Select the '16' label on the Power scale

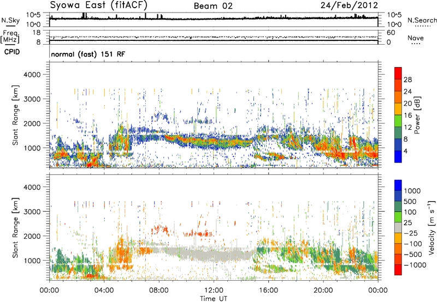click(x=408, y=116)
